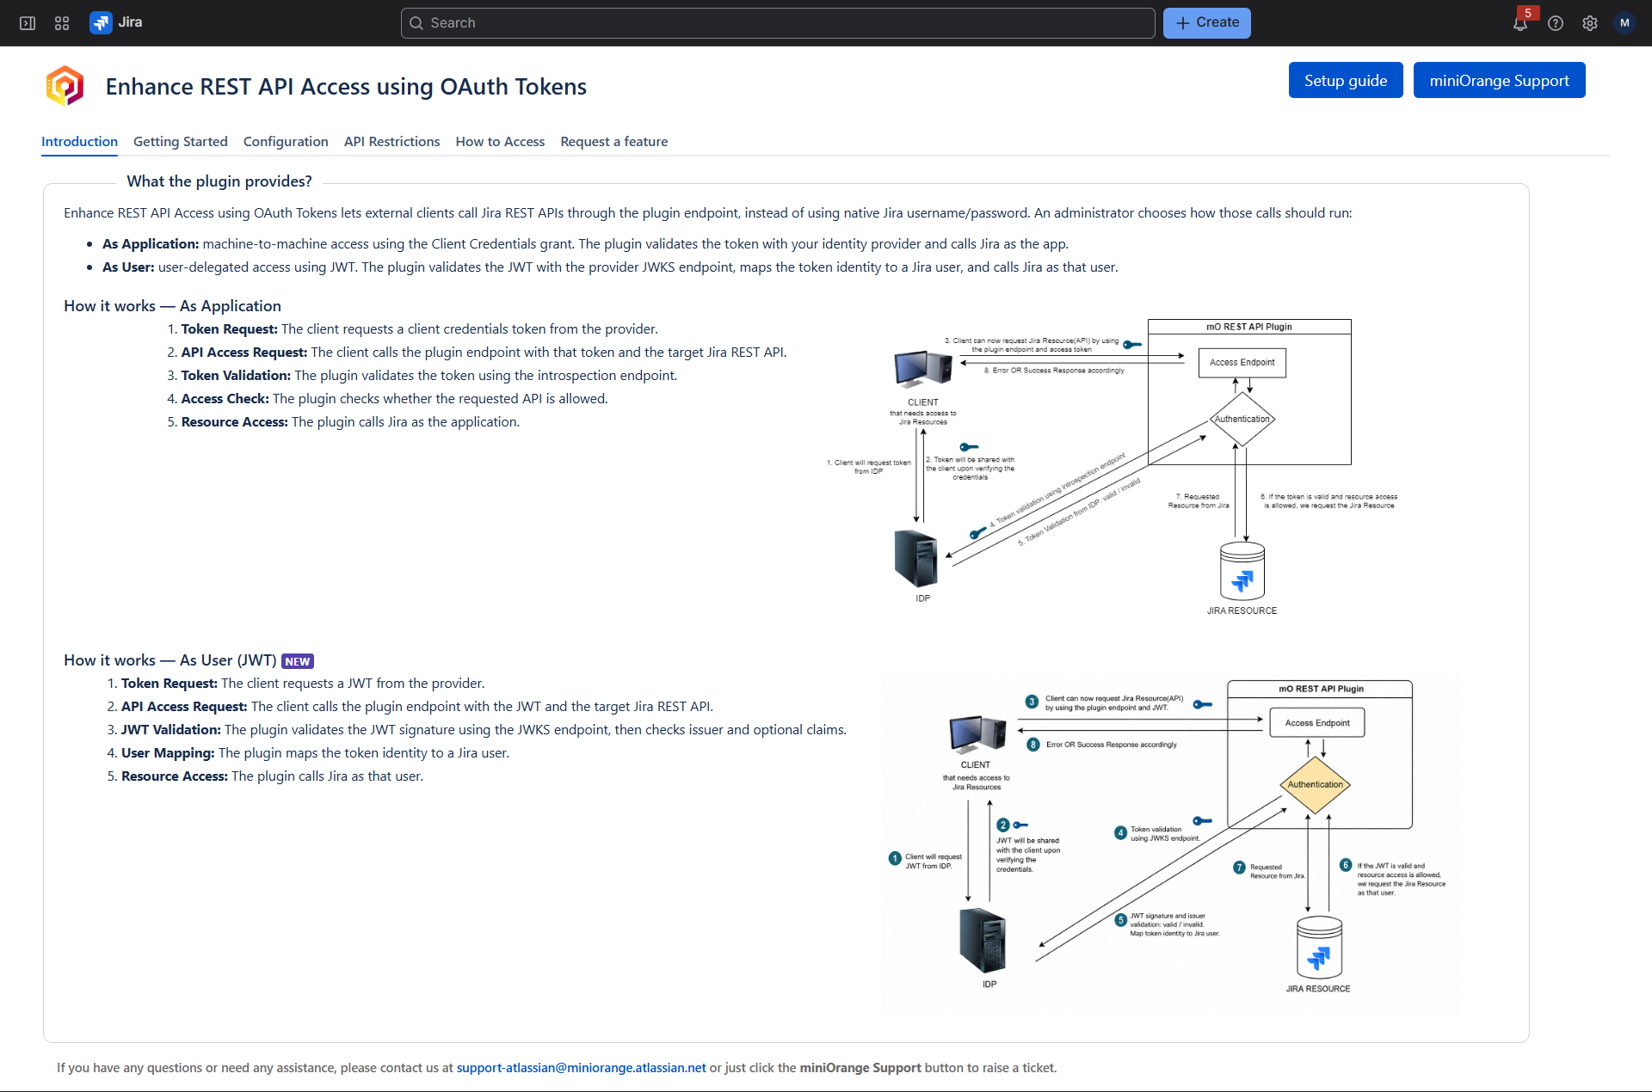Image resolution: width=1652 pixels, height=1092 pixels.
Task: Go to the API Restrictions tab
Action: point(391,142)
